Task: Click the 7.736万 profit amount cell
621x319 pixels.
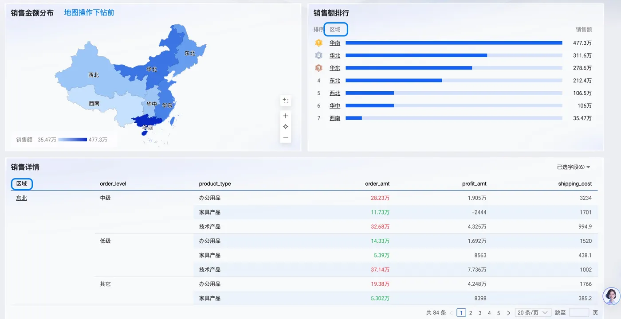Action: click(477, 269)
